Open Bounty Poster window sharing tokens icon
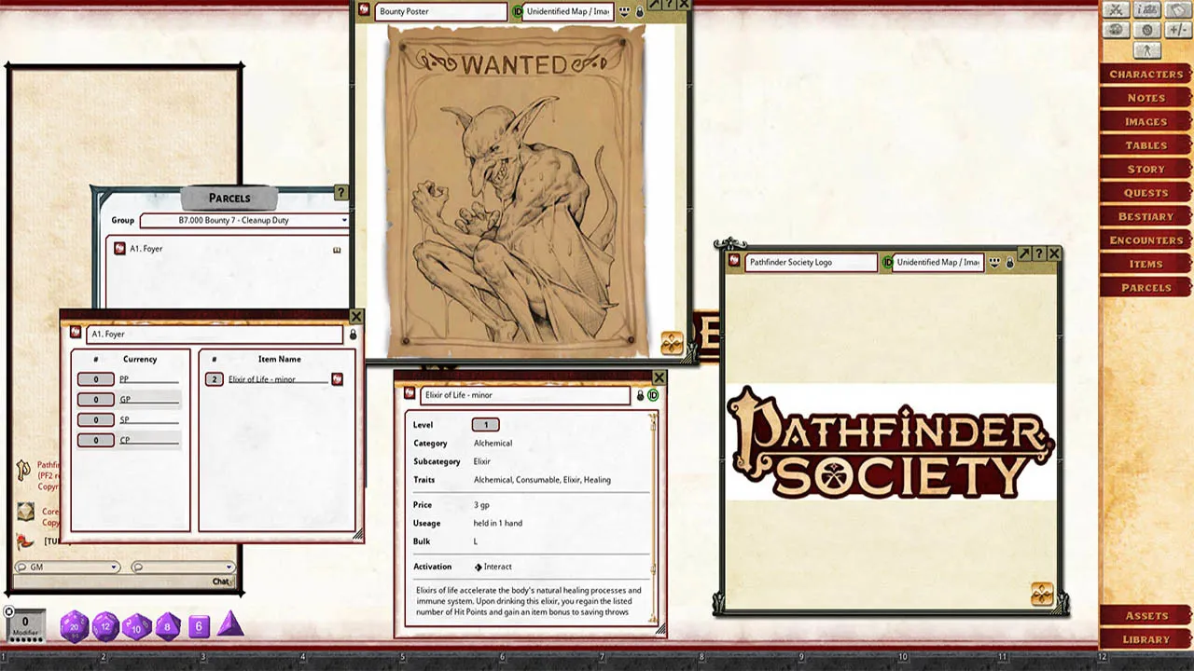The image size is (1194, 671). (623, 12)
